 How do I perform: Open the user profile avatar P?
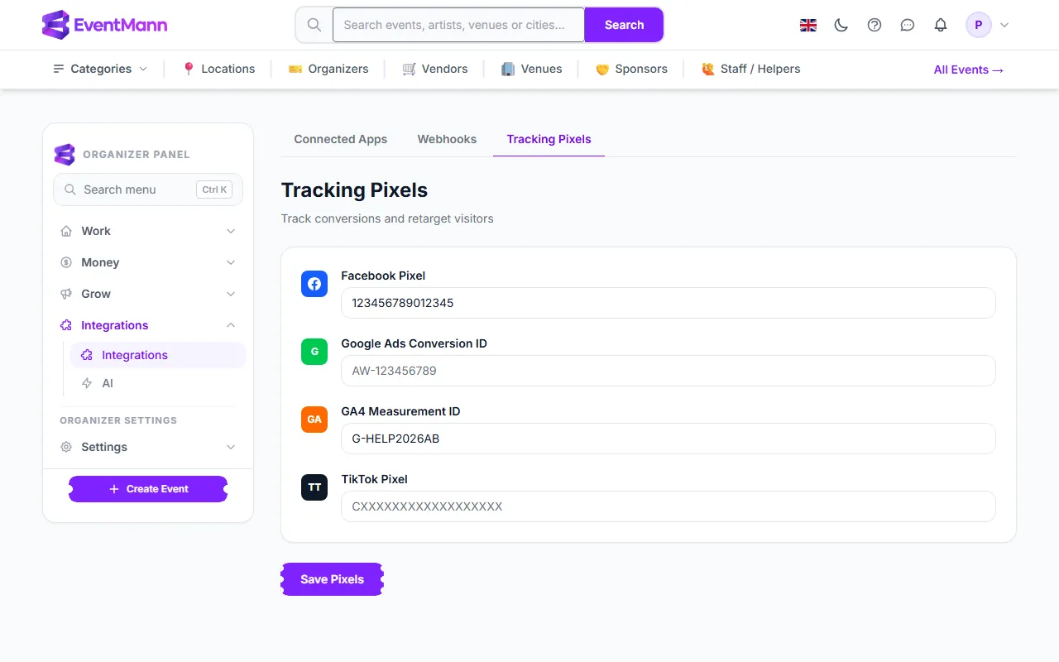(x=979, y=25)
